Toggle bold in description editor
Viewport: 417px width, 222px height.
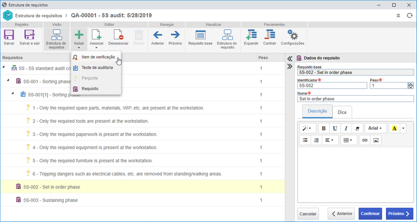tap(324, 128)
